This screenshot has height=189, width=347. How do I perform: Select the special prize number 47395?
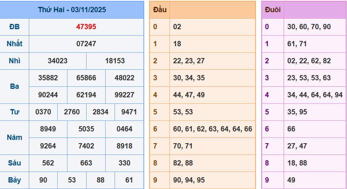click(x=86, y=27)
